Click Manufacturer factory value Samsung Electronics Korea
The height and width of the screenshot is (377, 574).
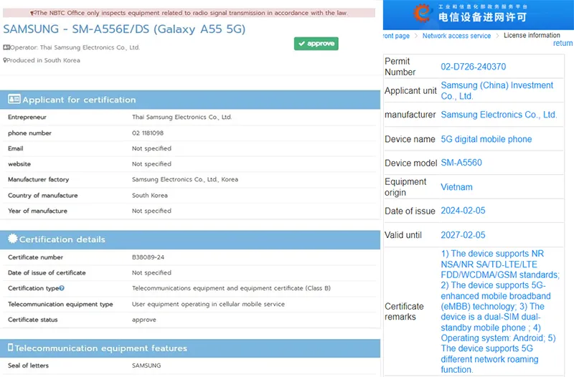[x=185, y=180]
